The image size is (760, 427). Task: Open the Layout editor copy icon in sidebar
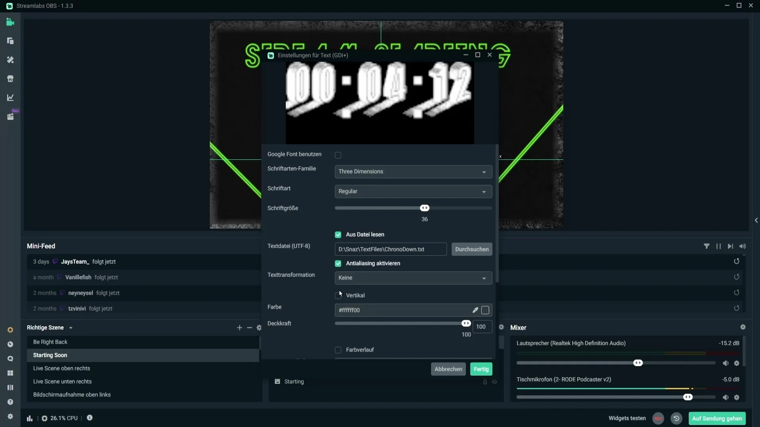pos(10,41)
